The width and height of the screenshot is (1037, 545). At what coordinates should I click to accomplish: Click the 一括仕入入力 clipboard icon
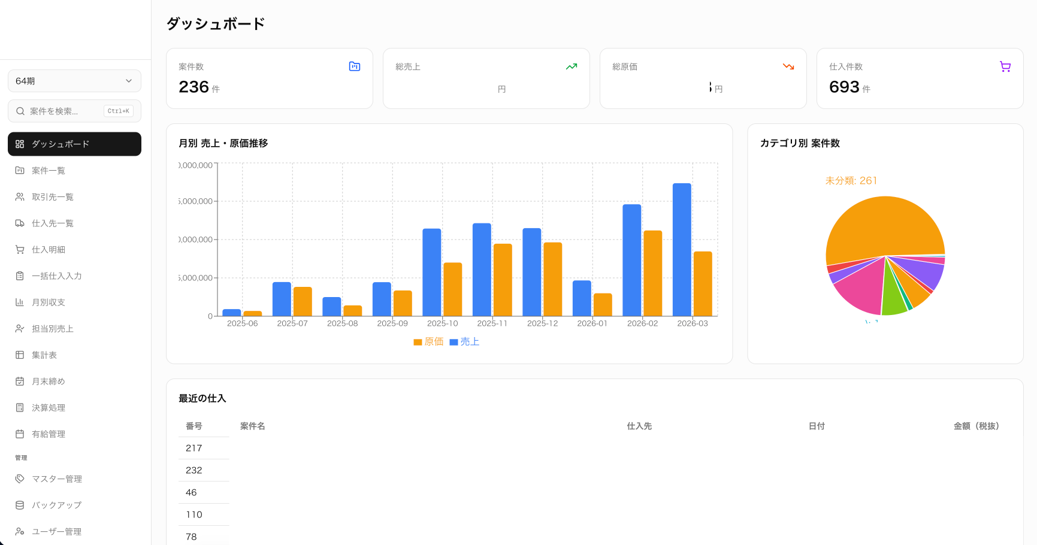click(20, 275)
